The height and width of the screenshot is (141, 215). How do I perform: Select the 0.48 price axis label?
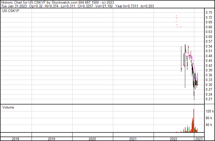click(209, 56)
